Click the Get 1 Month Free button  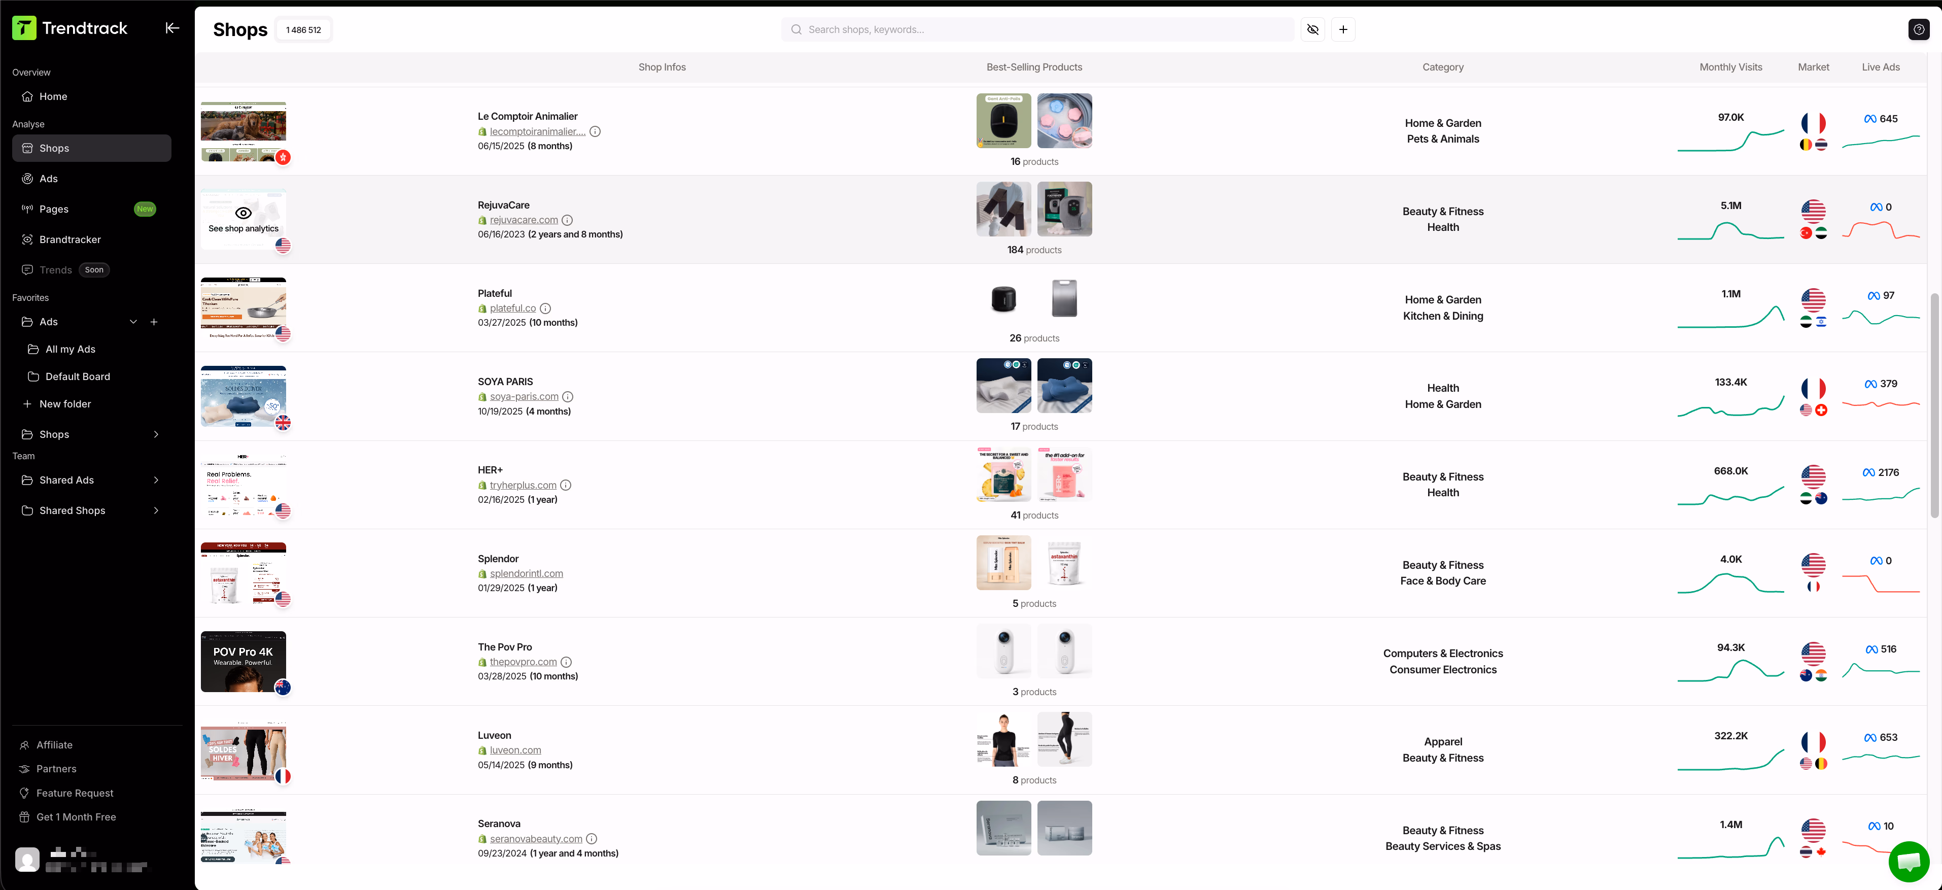pos(76,817)
